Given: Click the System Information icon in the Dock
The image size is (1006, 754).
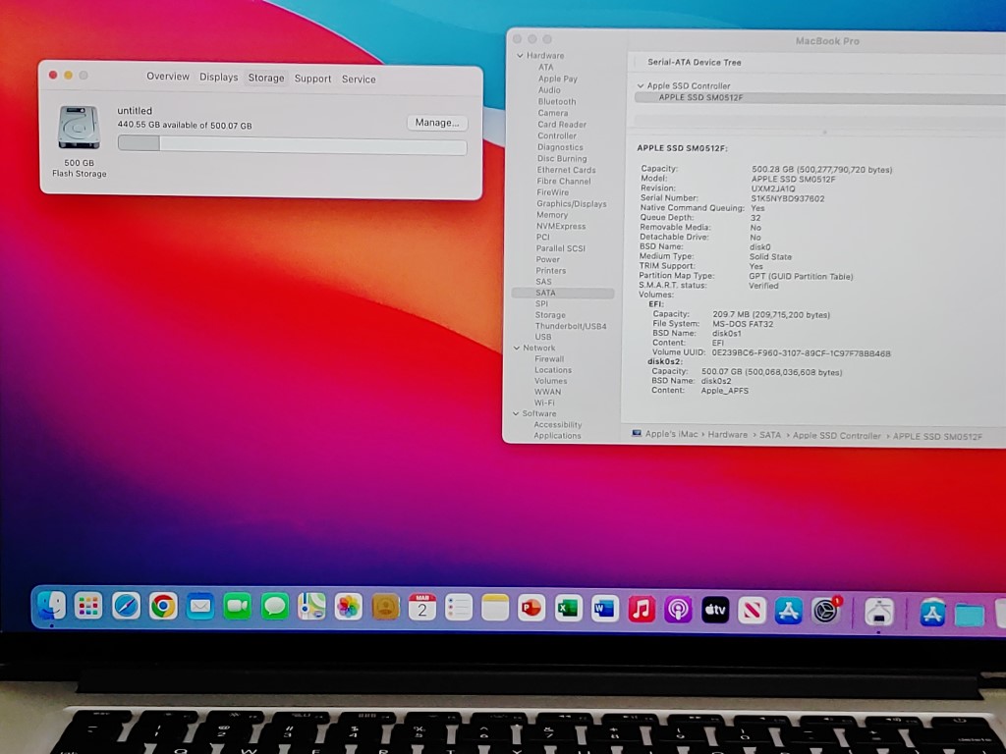Looking at the screenshot, I should click(879, 613).
